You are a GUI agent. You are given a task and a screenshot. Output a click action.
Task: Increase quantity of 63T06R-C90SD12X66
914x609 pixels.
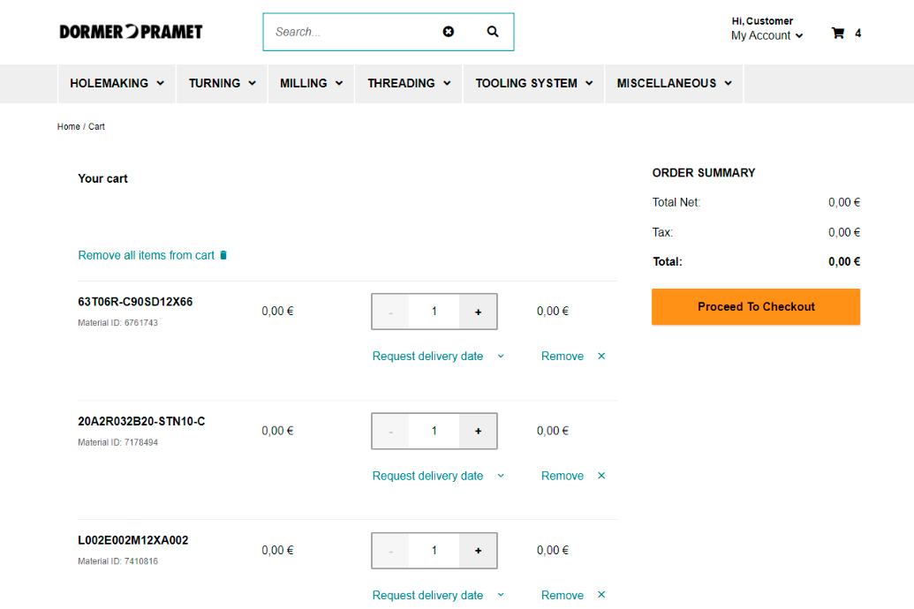point(478,312)
